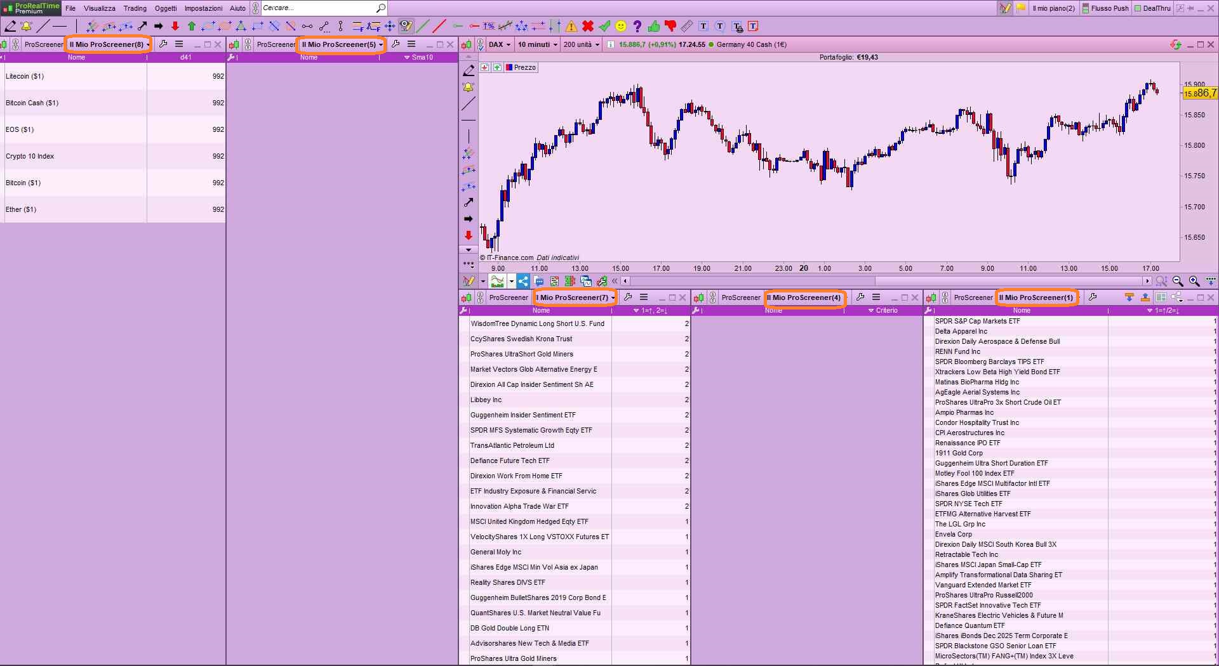Viewport: 1219px width, 666px height.
Task: Click the Flusso Push button
Action: tap(1105, 8)
